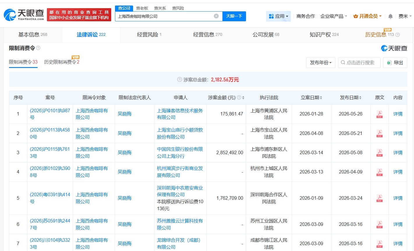Open applicant 苏州盖雅云计算科技有限公司
Screen dimensions: 414x251
(180, 224)
